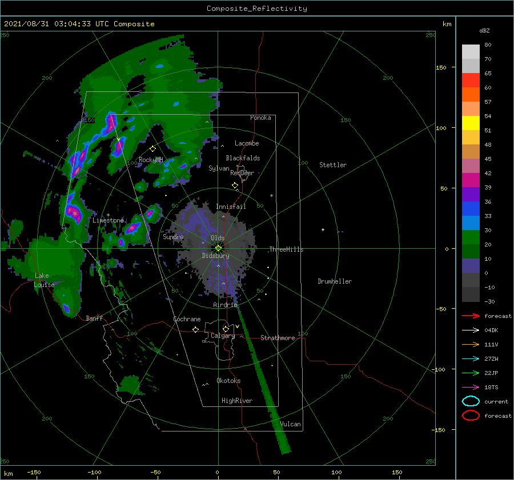Click the cyan current ellipse legend icon

(471, 401)
